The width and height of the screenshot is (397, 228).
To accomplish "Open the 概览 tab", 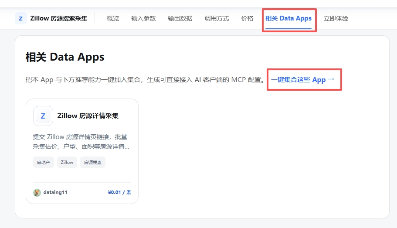I will (113, 18).
